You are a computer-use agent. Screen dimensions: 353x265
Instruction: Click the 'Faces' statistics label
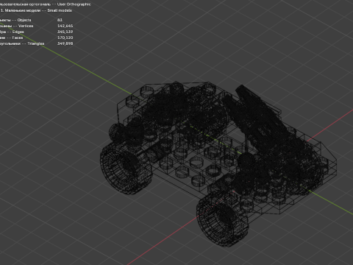[18, 38]
